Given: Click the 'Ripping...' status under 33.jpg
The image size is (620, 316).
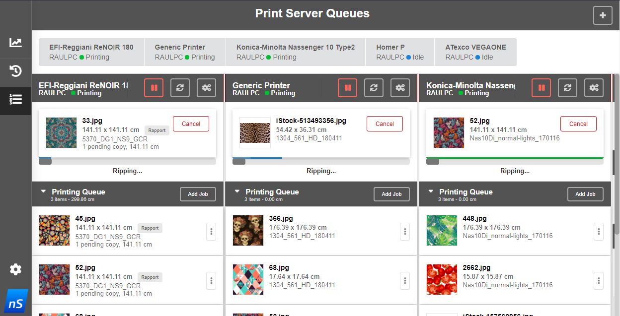Looking at the screenshot, I should tap(127, 171).
